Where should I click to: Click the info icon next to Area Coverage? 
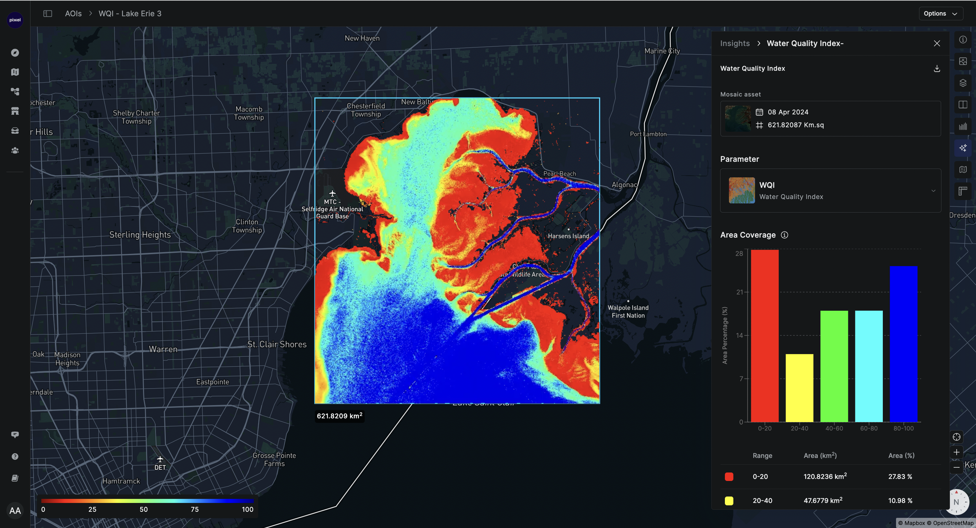click(x=785, y=235)
